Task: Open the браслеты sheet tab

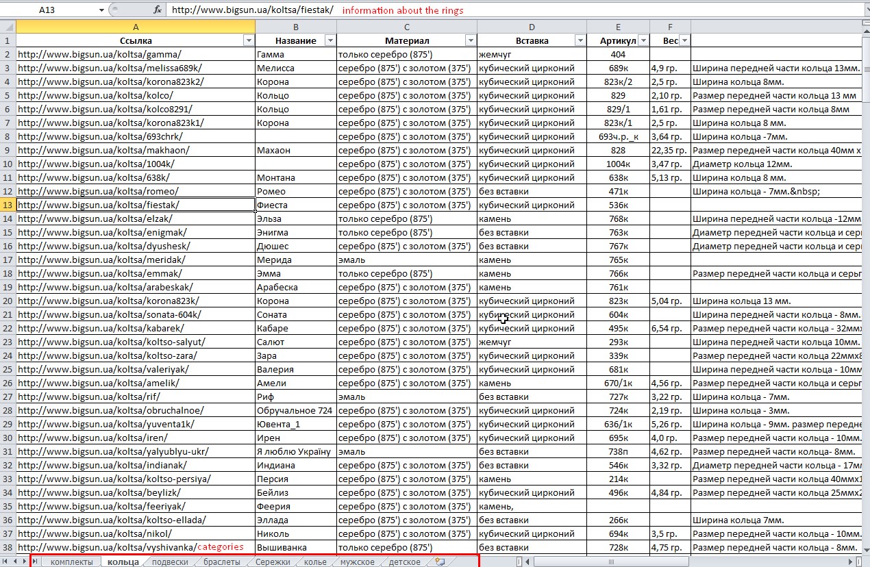Action: click(222, 562)
